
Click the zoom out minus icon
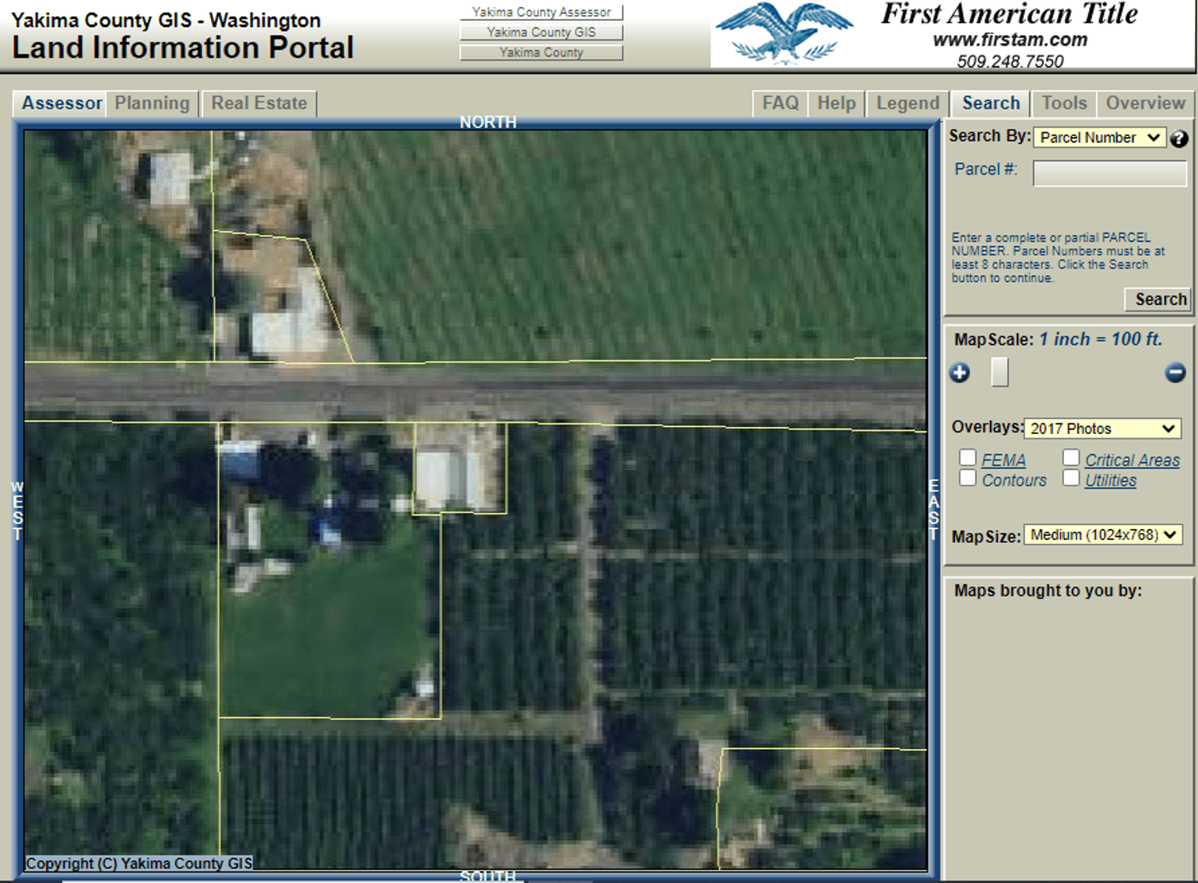(1175, 373)
